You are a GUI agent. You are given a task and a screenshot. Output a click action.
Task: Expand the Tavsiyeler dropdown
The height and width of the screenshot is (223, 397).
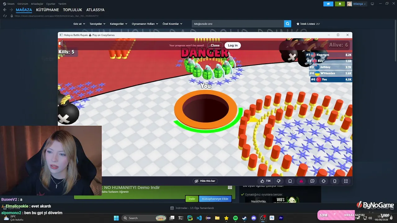click(97, 24)
